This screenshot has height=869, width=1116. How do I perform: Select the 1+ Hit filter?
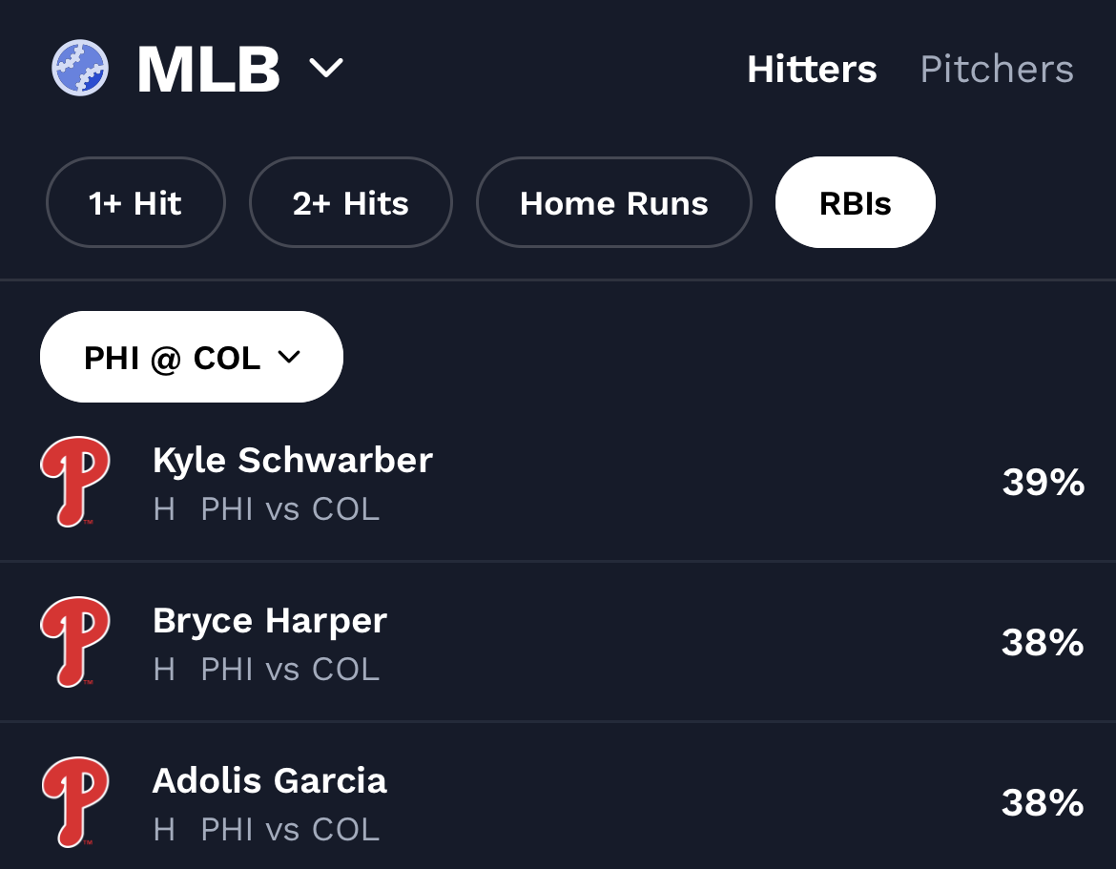coord(135,202)
